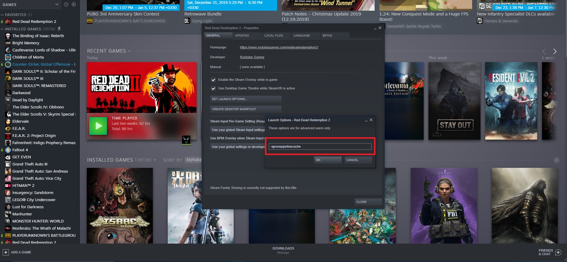Toggle Desktop Game Theatre while SteamVR checkbox
This screenshot has width=567, height=262.
[x=213, y=88]
